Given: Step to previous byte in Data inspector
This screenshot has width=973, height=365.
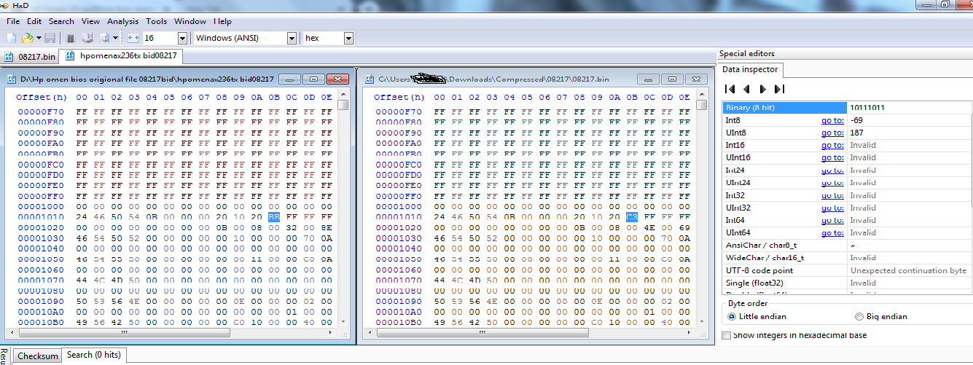Looking at the screenshot, I should pyautogui.click(x=746, y=89).
